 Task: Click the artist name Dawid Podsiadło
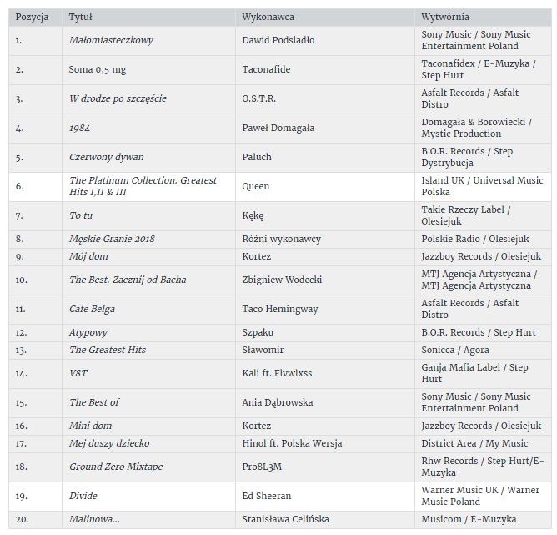click(x=278, y=40)
